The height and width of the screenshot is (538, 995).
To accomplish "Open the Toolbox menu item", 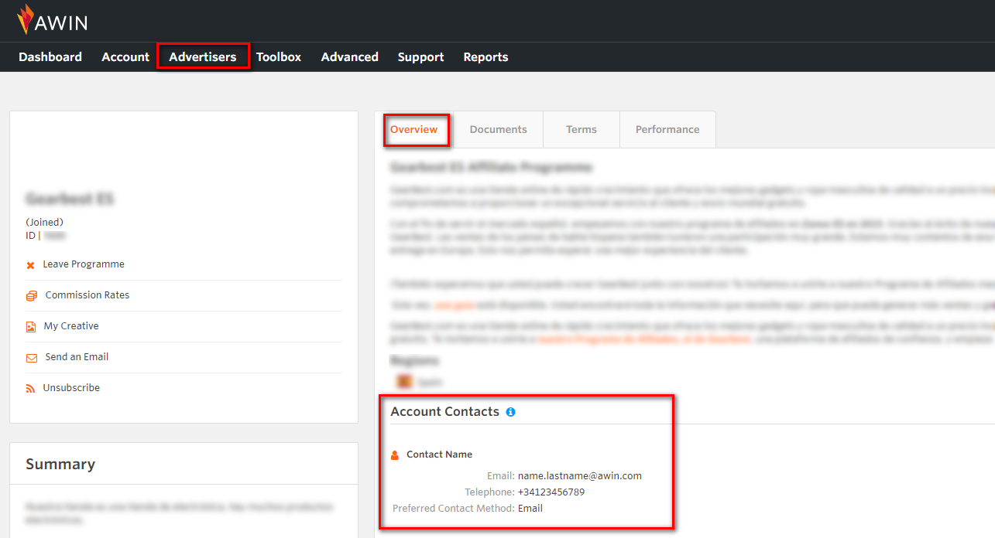I will [x=279, y=56].
